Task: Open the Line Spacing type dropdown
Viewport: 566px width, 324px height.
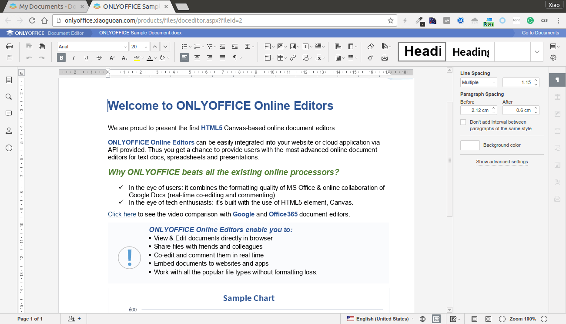Action: (478, 82)
